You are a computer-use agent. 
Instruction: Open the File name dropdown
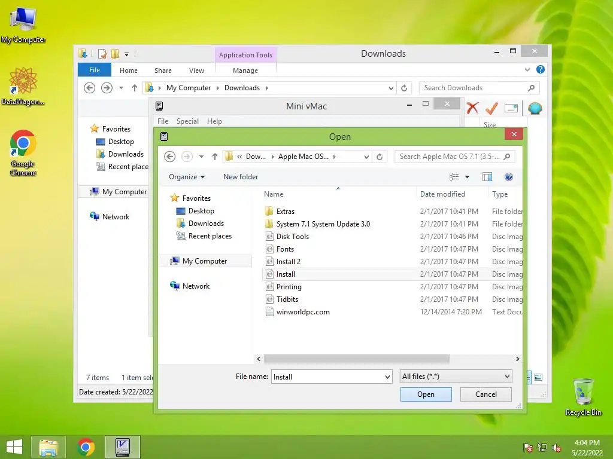(387, 377)
